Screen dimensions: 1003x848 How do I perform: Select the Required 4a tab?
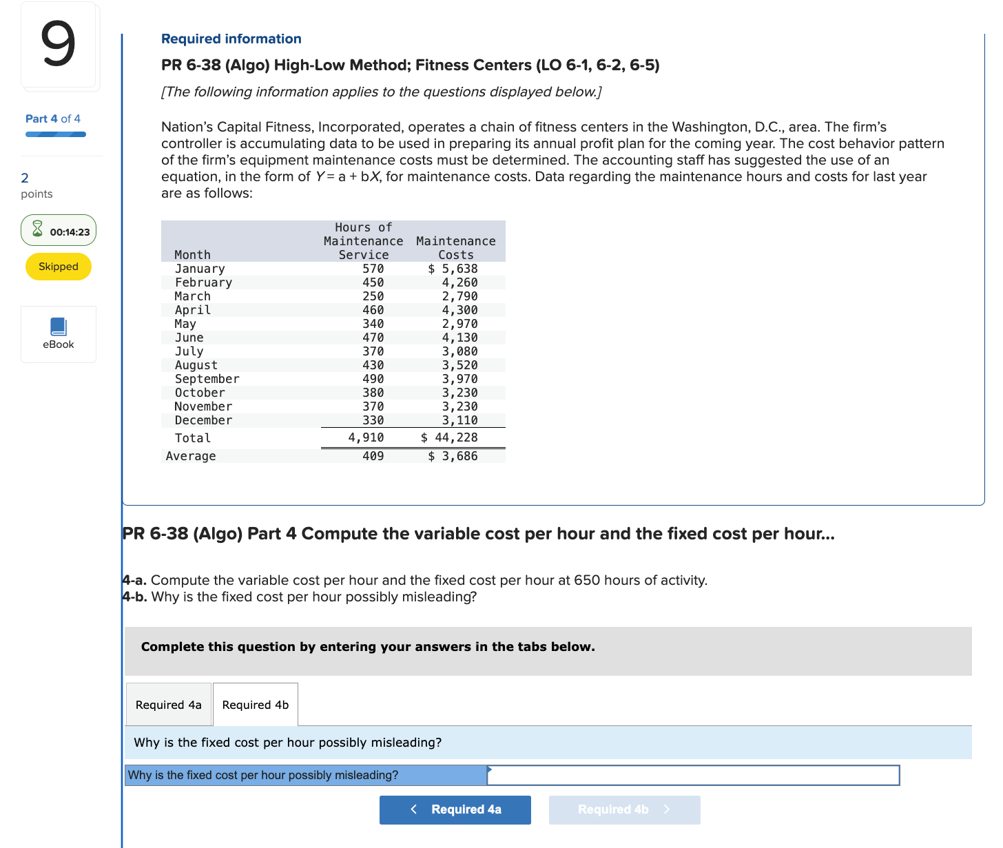tap(168, 704)
